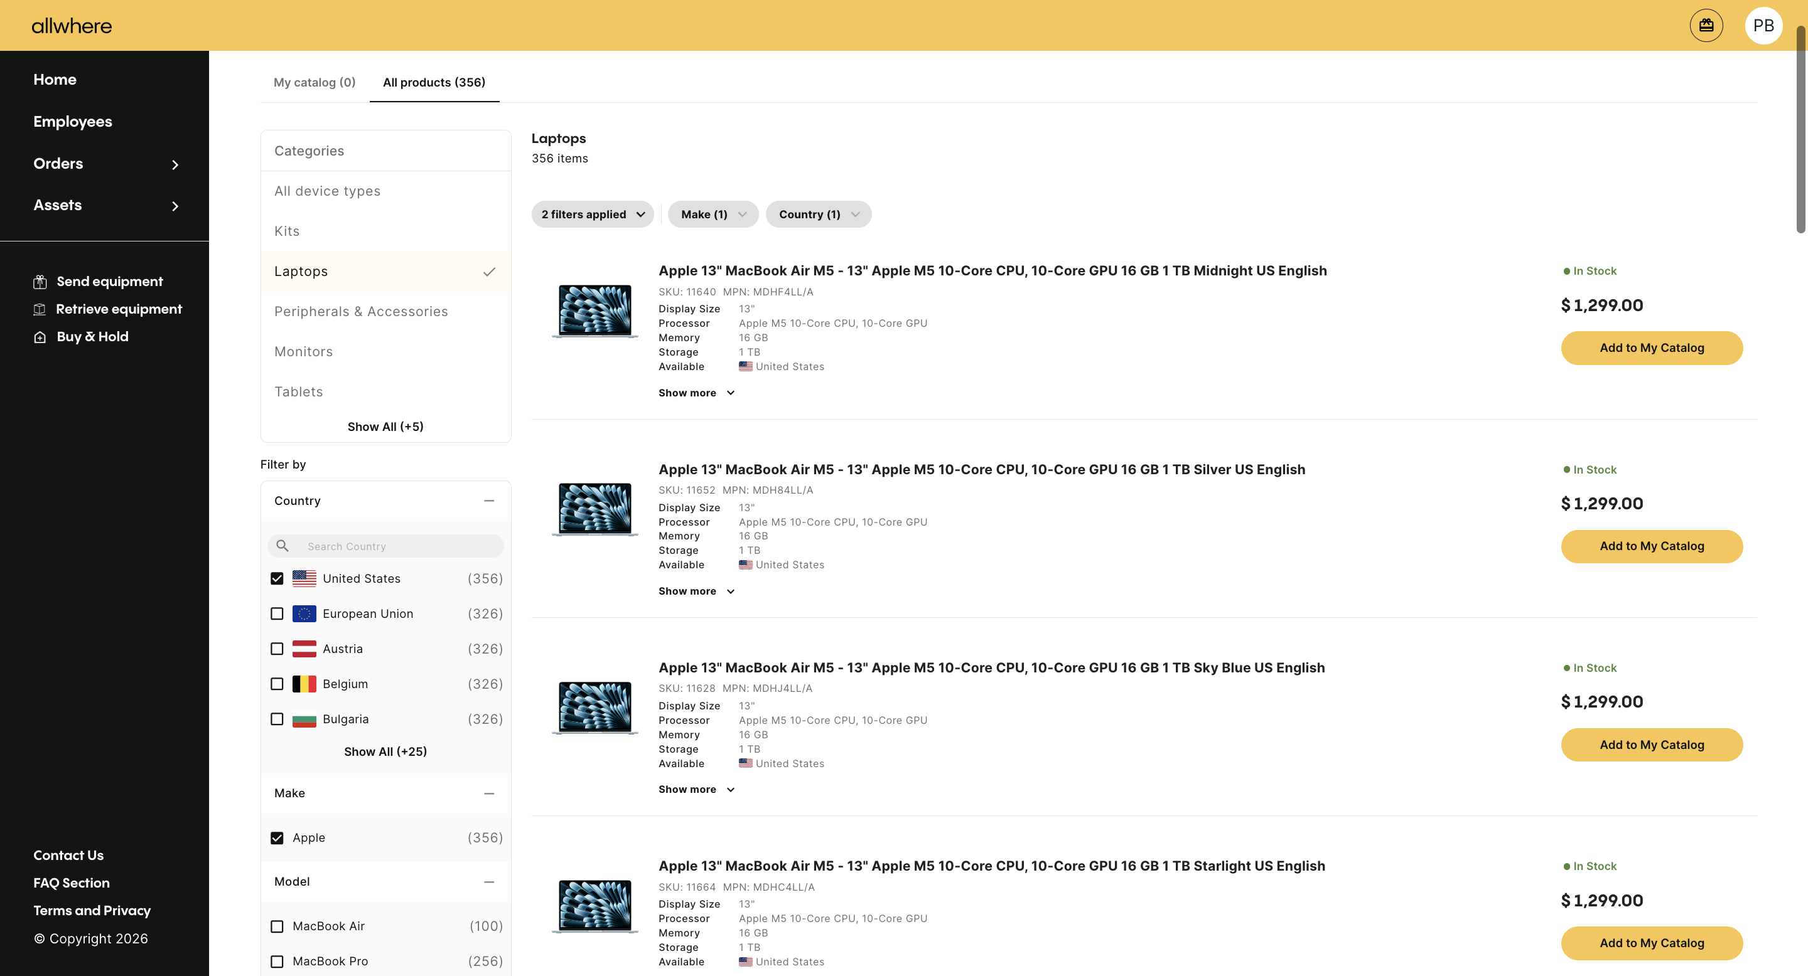1808x976 pixels.
Task: Click green In Stock dot for Midnight MacBook
Action: click(1566, 270)
